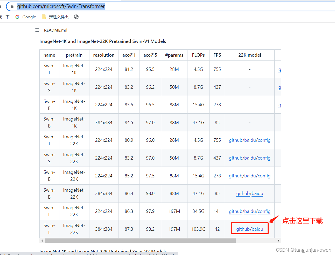
Task: Click the 141 FPS cell
Action: pos(217,211)
